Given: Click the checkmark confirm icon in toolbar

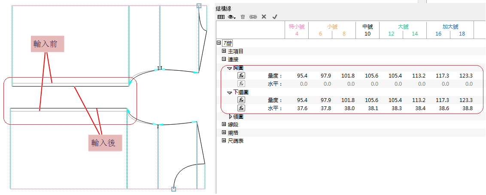Looking at the screenshot, I should [275, 17].
